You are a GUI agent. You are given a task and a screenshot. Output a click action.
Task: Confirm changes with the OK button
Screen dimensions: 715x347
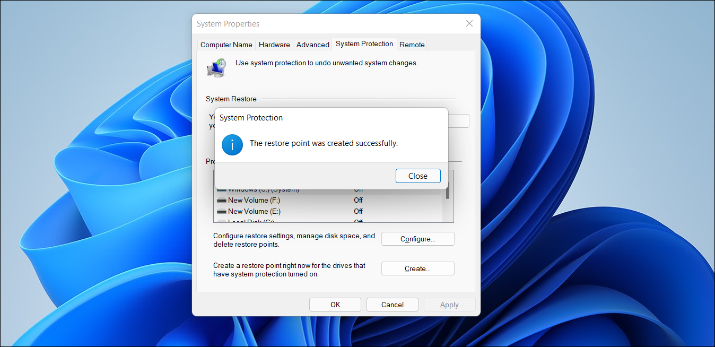(x=335, y=304)
